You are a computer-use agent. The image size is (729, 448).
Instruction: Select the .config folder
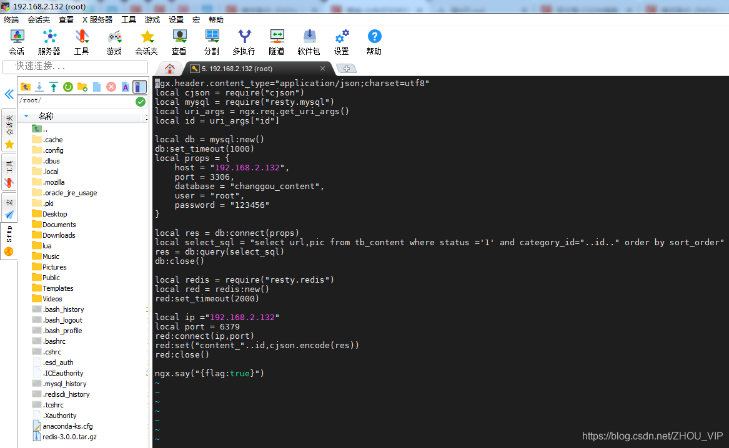pyautogui.click(x=48, y=150)
